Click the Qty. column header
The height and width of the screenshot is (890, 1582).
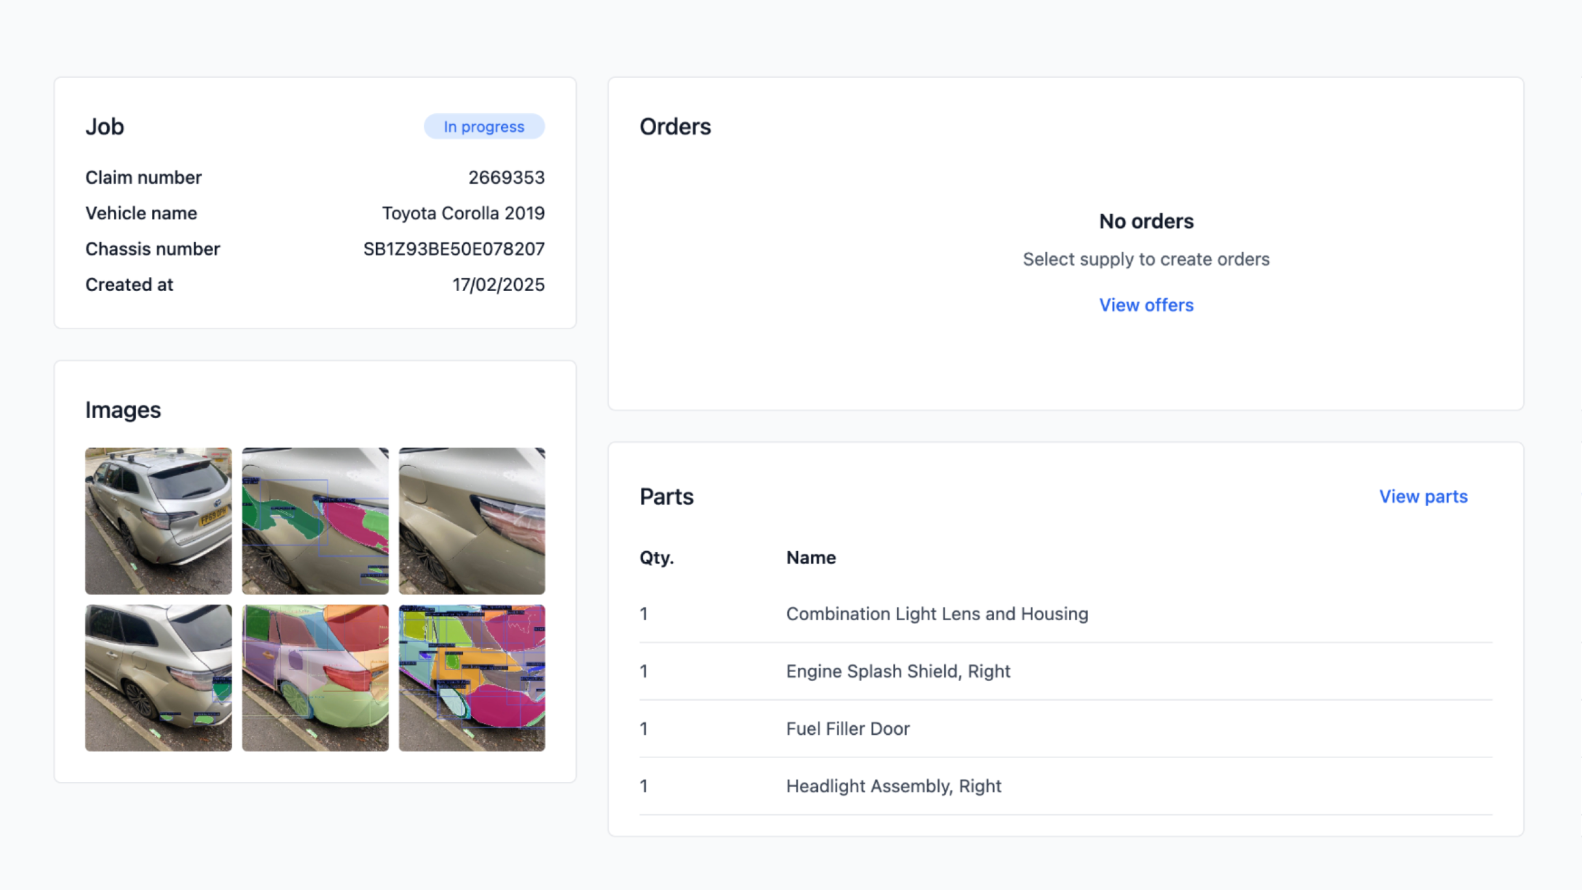657,557
